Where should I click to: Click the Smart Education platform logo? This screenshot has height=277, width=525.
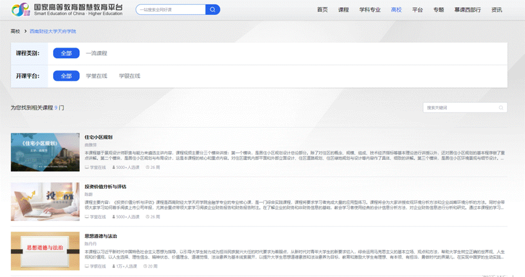(x=21, y=9)
